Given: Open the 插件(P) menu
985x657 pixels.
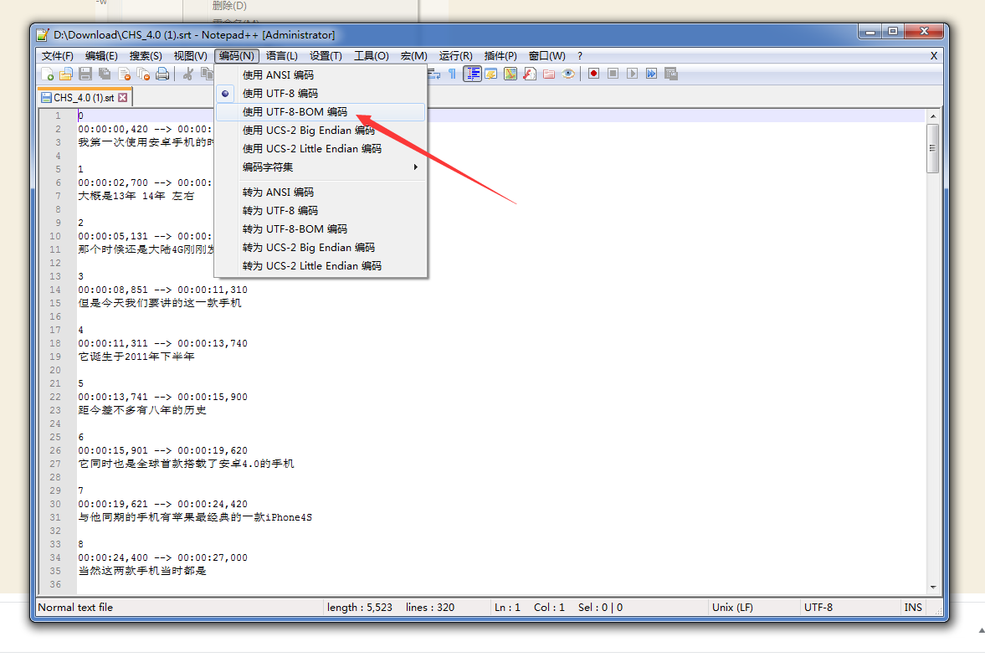Looking at the screenshot, I should pyautogui.click(x=500, y=56).
